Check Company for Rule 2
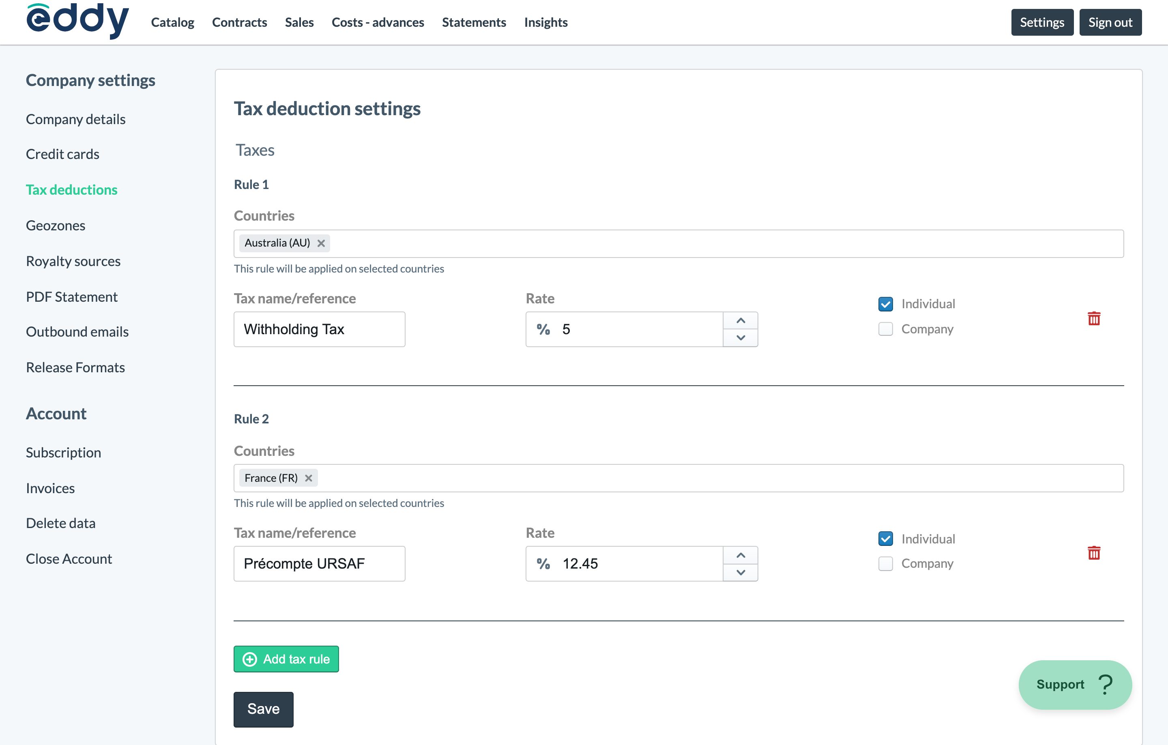The height and width of the screenshot is (745, 1168). (885, 564)
